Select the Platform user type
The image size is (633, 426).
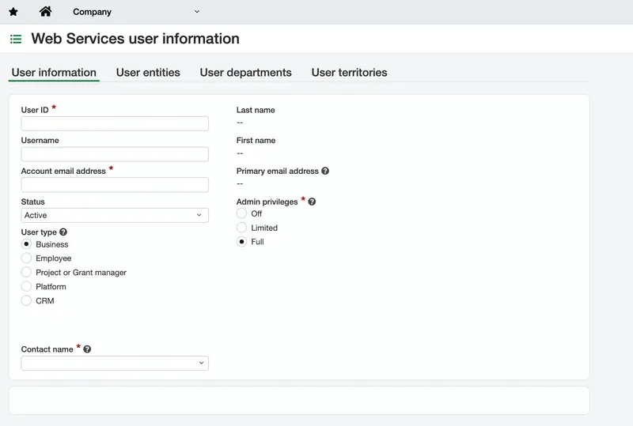tap(26, 286)
